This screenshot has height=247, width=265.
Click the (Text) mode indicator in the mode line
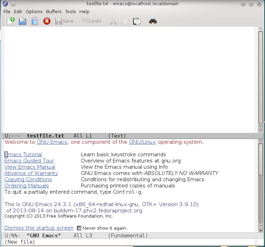(117, 136)
